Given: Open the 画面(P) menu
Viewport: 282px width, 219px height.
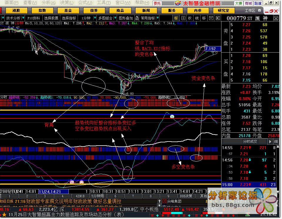Looking at the screenshot, I should 11,3.
